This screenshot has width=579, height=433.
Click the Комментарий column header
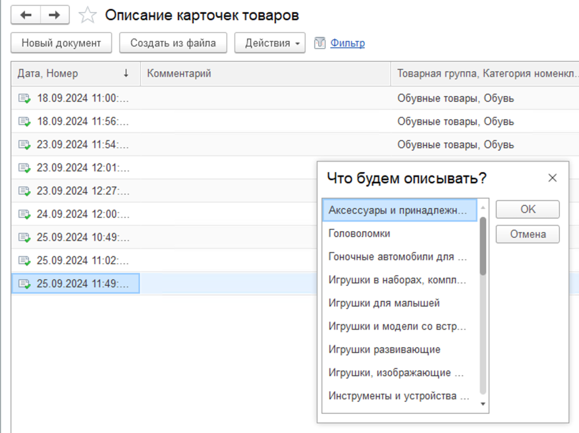tap(179, 74)
